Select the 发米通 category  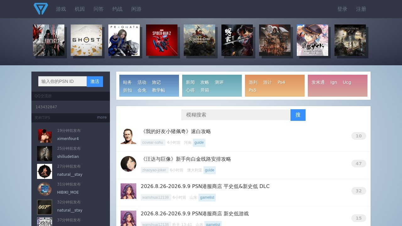coord(318,82)
